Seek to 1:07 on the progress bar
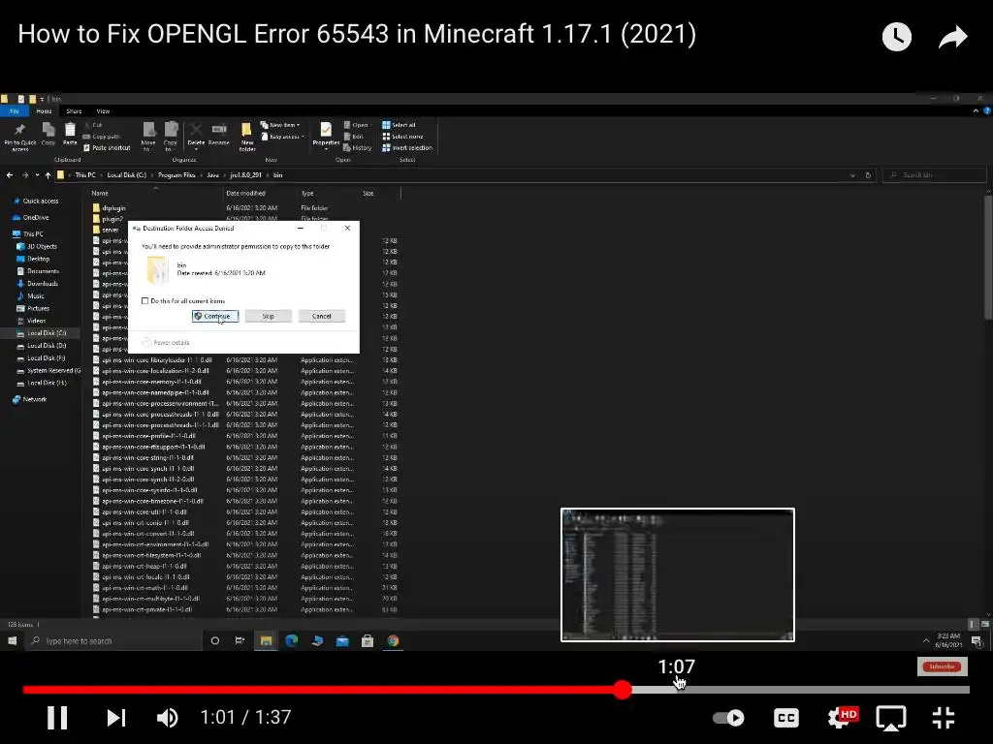The image size is (993, 744). coord(677,690)
